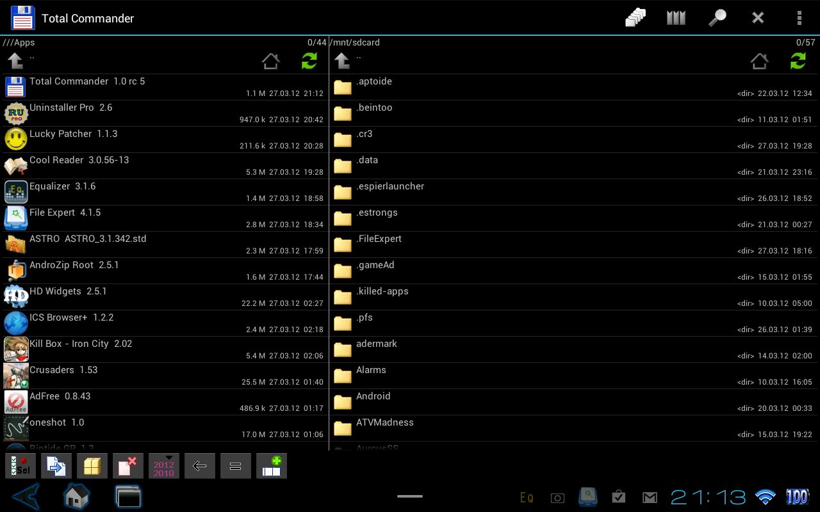Tap home icon in /mnt/sdcard panel
820x512 pixels.
coord(759,61)
